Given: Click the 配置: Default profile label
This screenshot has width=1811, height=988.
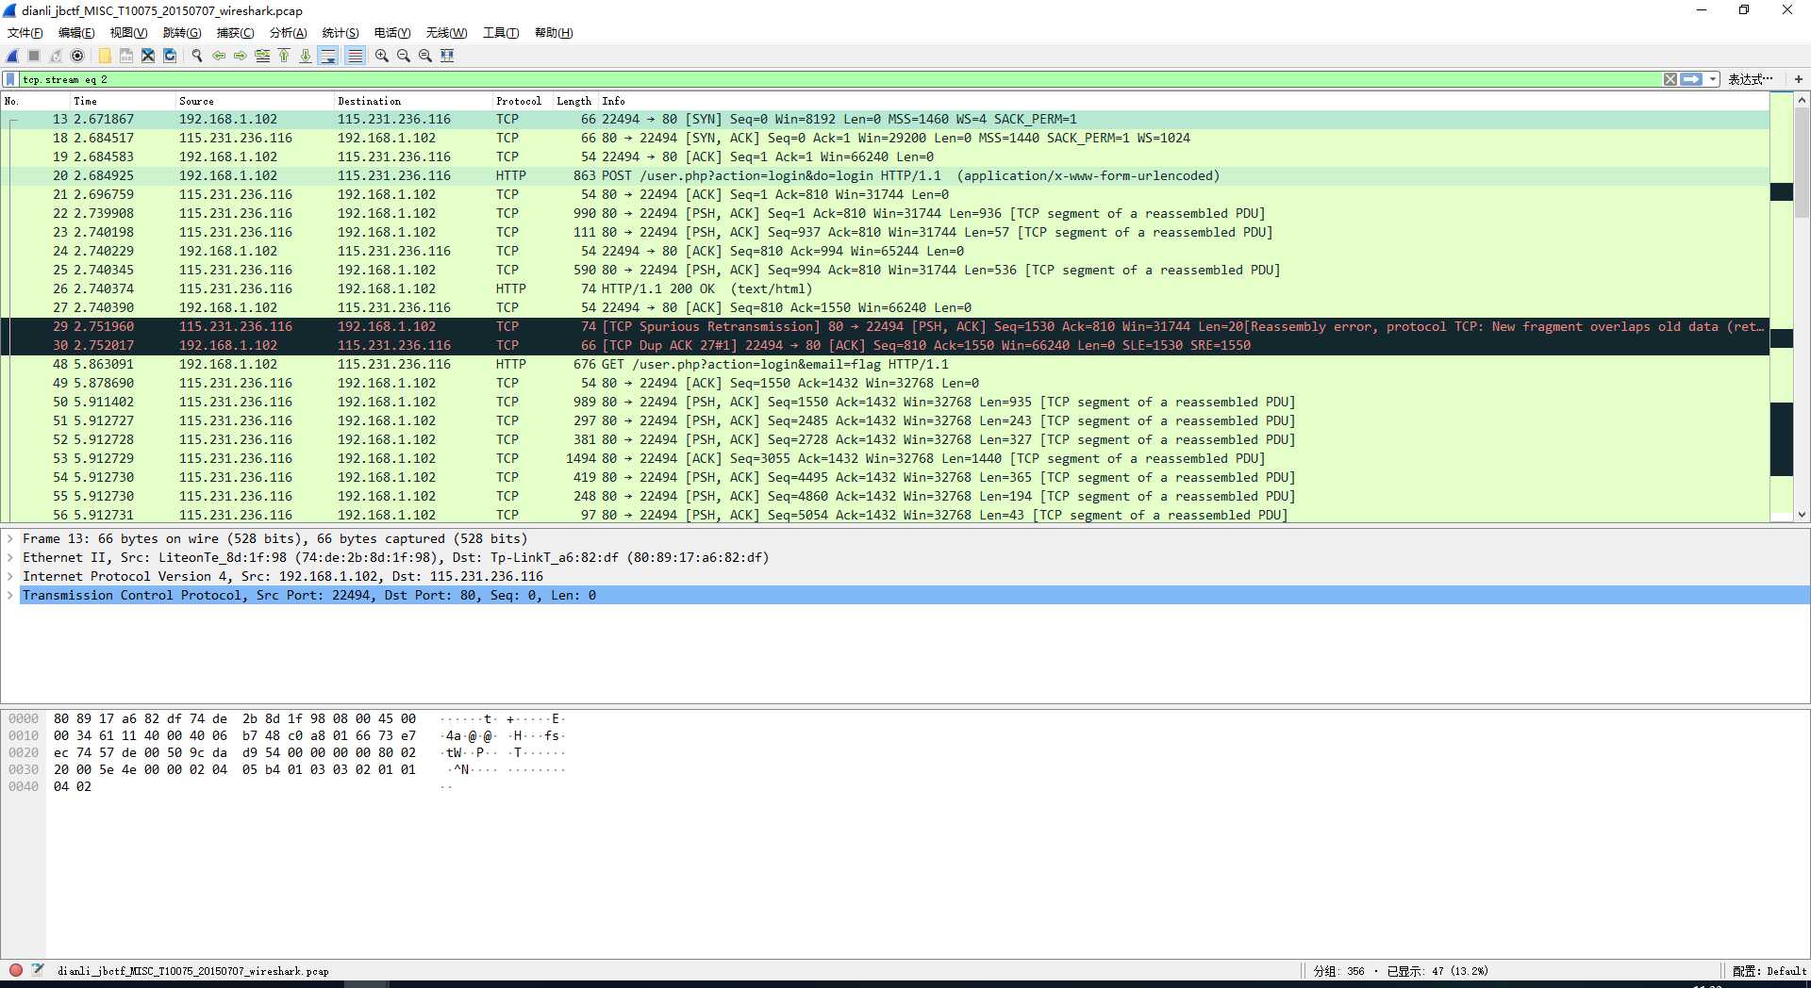Looking at the screenshot, I should pos(1769,971).
